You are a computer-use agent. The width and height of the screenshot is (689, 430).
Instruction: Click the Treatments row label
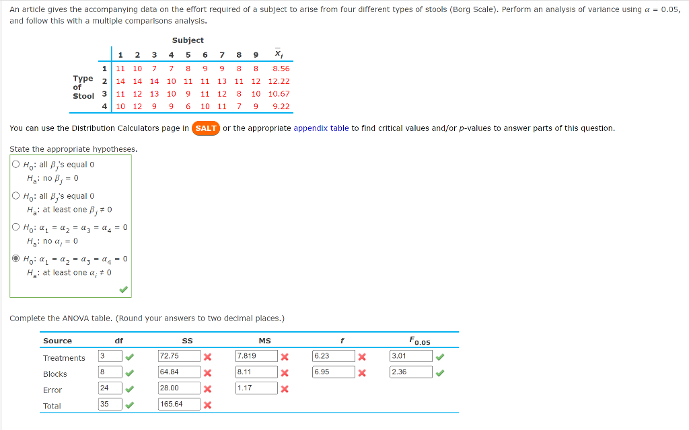pyautogui.click(x=64, y=358)
